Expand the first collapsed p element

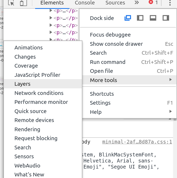[51, 11]
